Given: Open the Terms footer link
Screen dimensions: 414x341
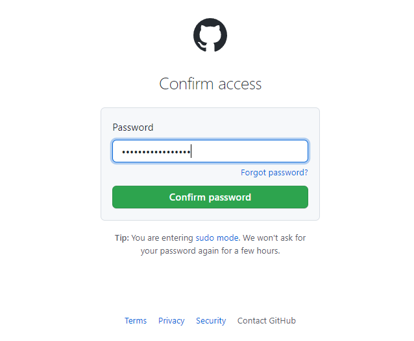Looking at the screenshot, I should click(x=136, y=320).
